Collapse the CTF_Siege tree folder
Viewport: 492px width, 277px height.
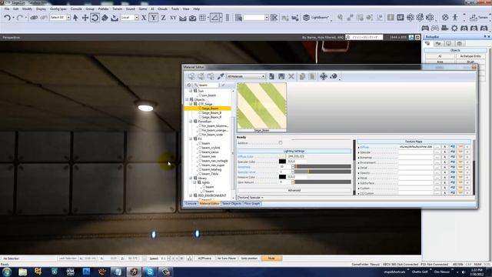[x=191, y=104]
